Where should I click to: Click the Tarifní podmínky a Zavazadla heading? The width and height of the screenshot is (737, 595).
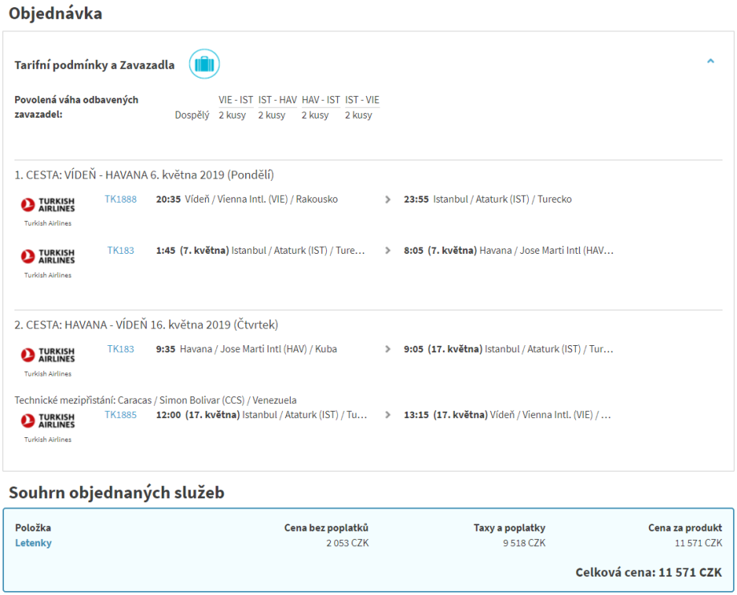tap(95, 65)
